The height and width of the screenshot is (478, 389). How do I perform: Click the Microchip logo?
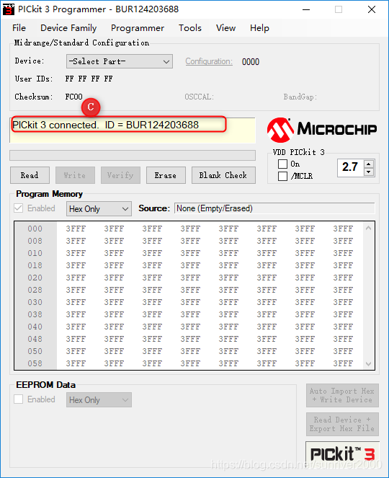[322, 130]
